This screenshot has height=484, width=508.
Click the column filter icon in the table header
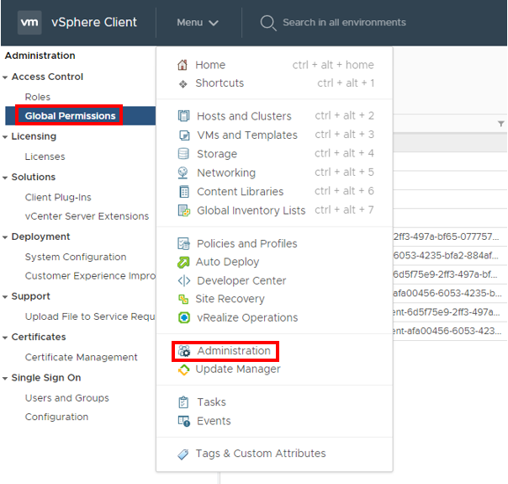pos(501,124)
